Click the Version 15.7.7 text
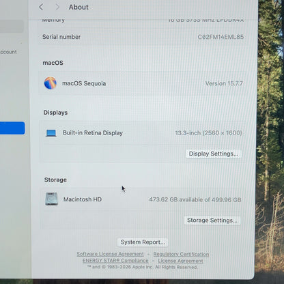 [x=224, y=83]
